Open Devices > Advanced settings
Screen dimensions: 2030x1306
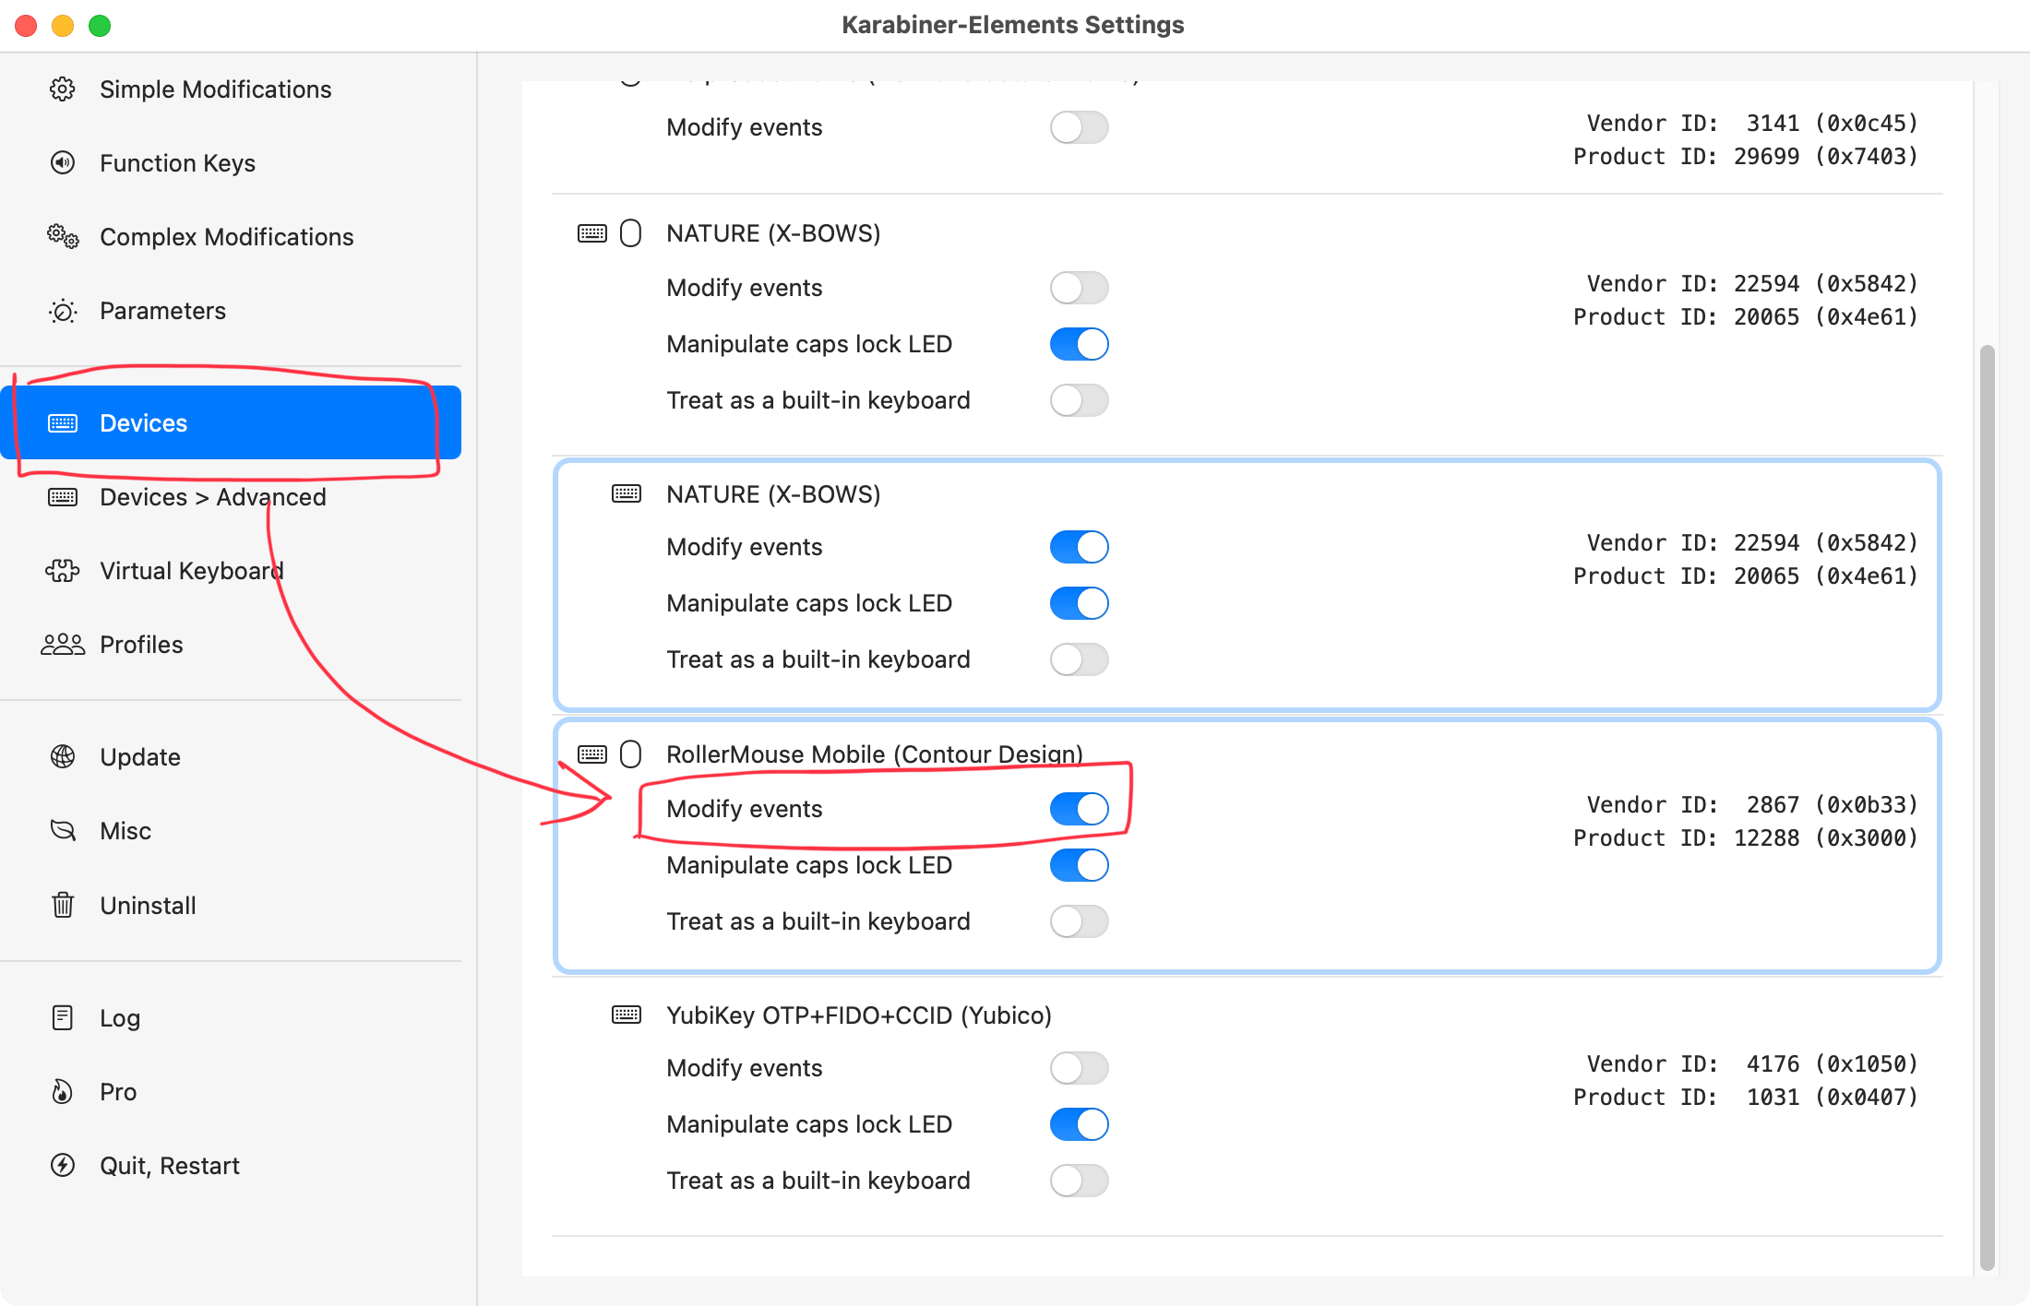[x=231, y=497]
